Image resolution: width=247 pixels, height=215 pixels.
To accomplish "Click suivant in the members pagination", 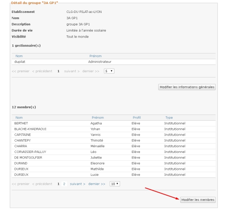I will coord(78,184).
